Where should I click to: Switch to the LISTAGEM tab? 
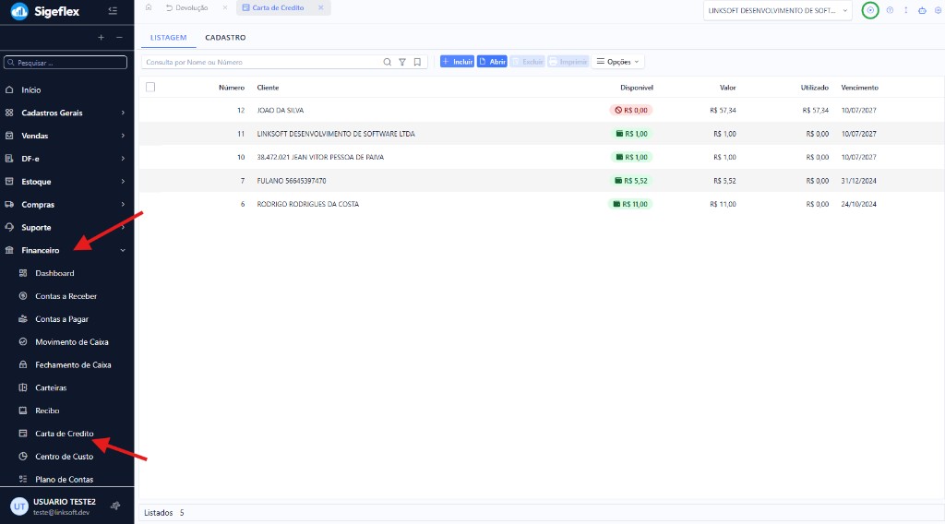[x=168, y=37]
